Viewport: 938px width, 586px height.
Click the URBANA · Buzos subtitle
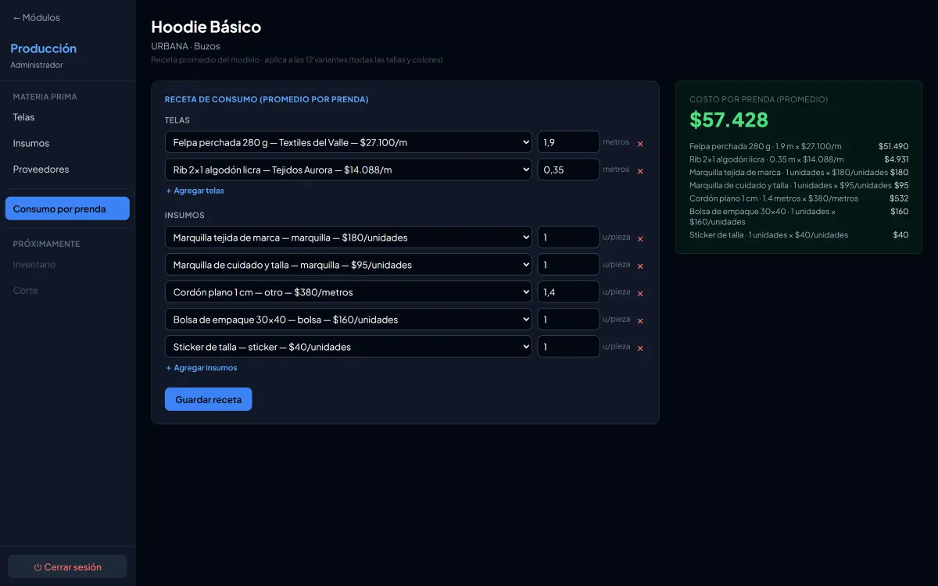click(185, 46)
